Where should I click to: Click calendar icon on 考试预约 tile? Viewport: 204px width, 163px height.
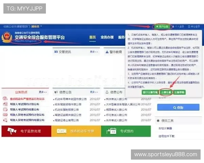pos(112,131)
